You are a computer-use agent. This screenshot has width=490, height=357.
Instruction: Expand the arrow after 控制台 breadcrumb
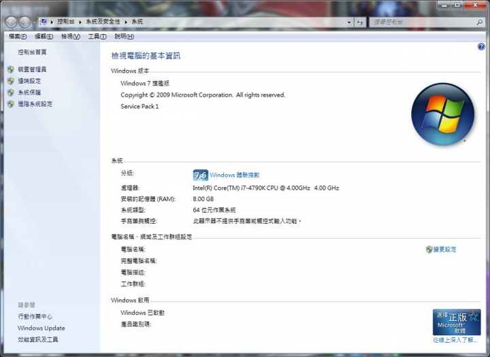pyautogui.click(x=80, y=22)
